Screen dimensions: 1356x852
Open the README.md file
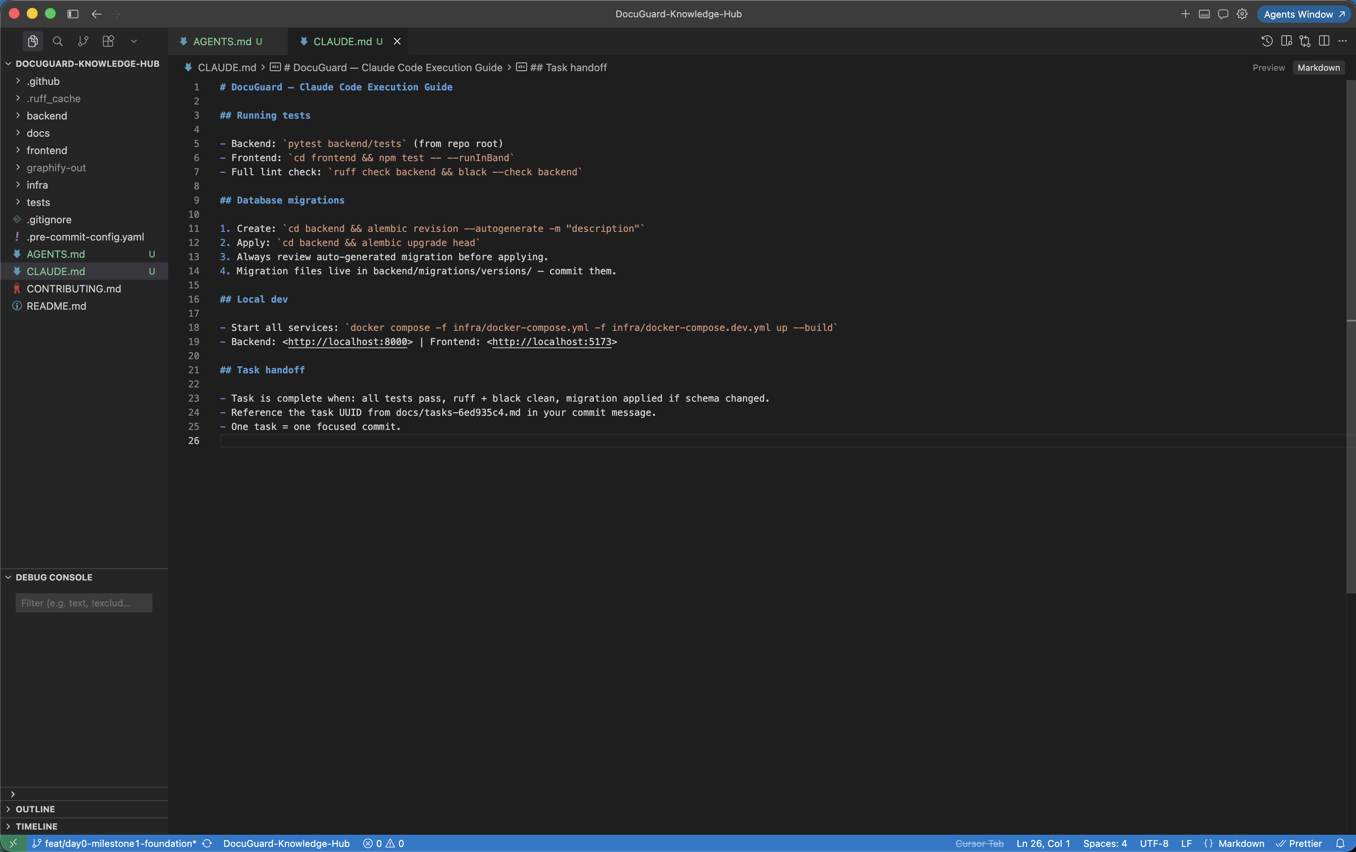point(84,306)
